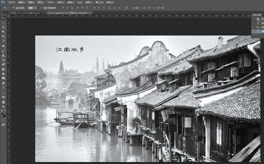The image size is (264, 164).
Task: Open the 3D menu
Action: (x=80, y=2)
